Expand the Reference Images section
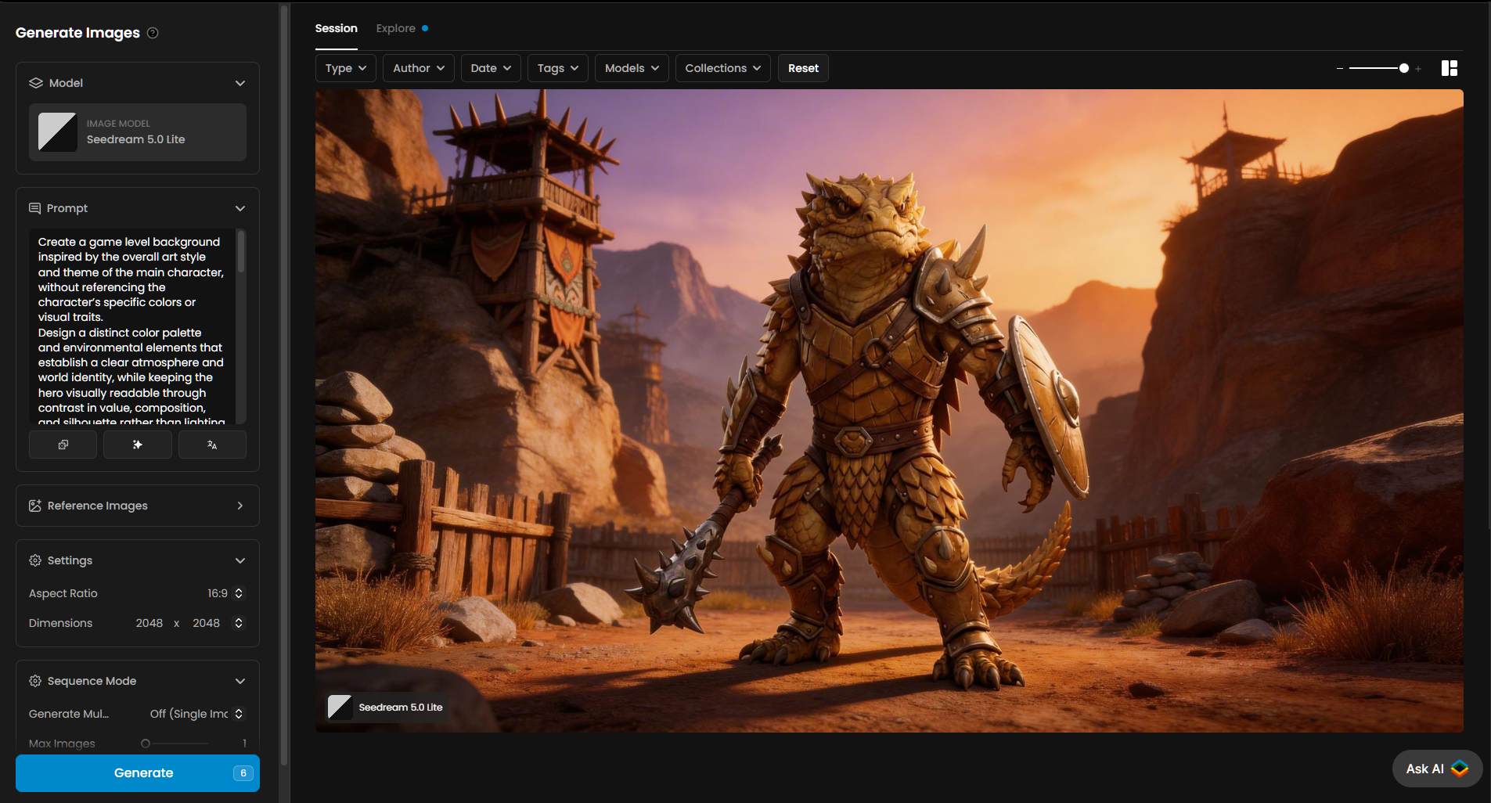The image size is (1491, 803). [138, 506]
